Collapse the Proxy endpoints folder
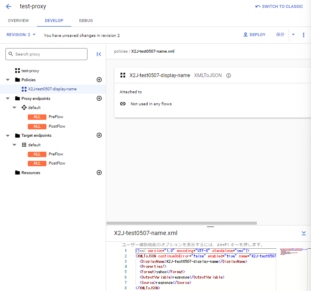This screenshot has width=311, height=291. [x=8, y=99]
